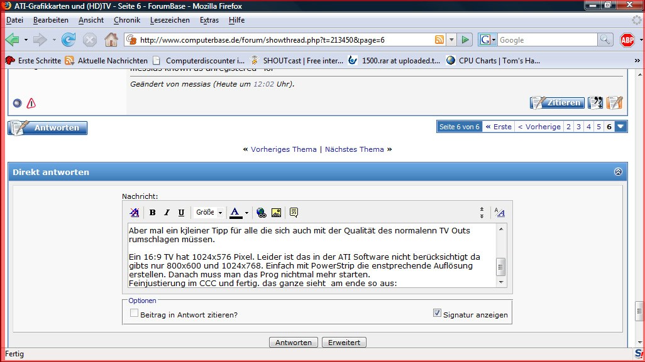This screenshot has width=645, height=362.
Task: Click the stop loading button
Action: pyautogui.click(x=89, y=40)
